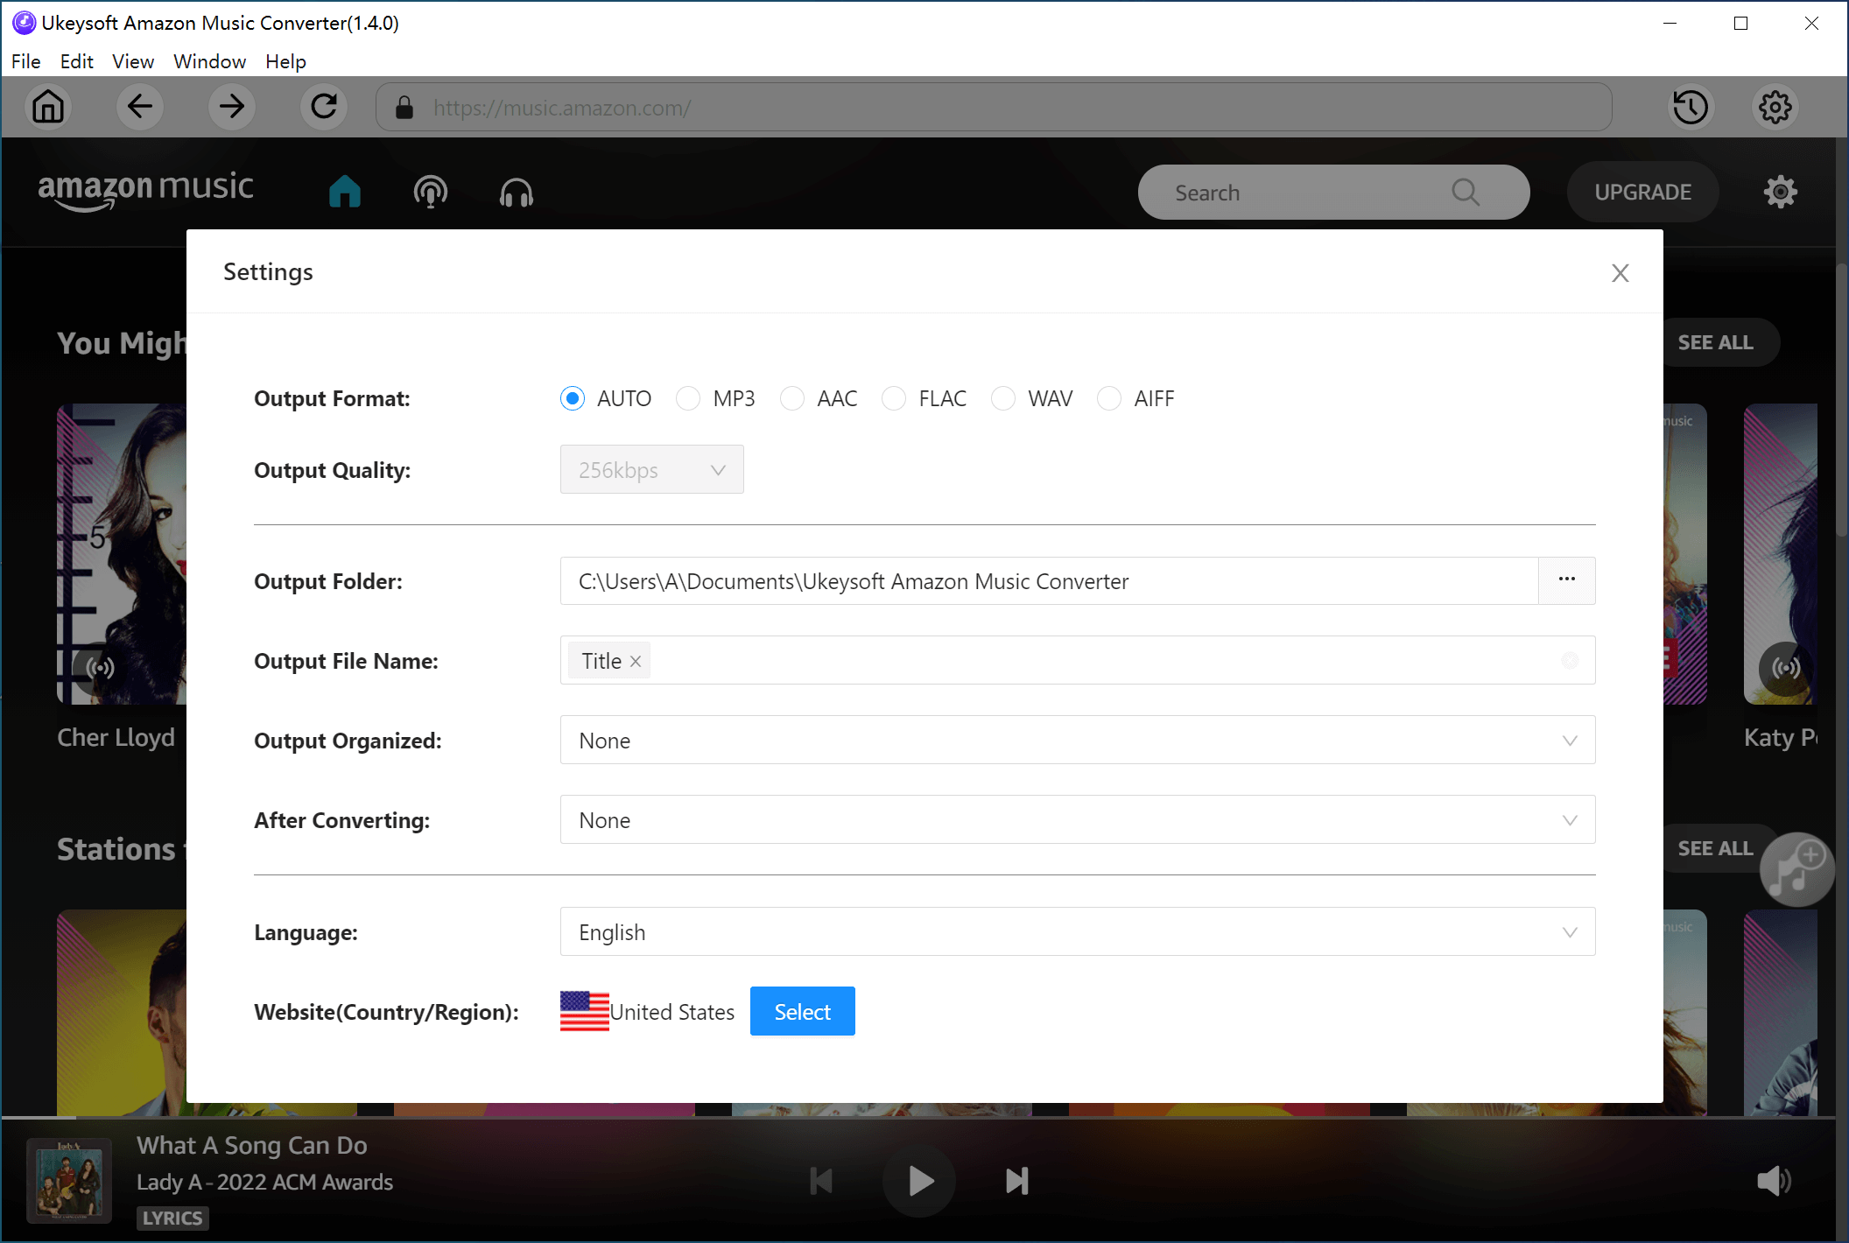Viewport: 1849px width, 1243px height.
Task: Select the AUTO output format radio button
Action: pos(572,398)
